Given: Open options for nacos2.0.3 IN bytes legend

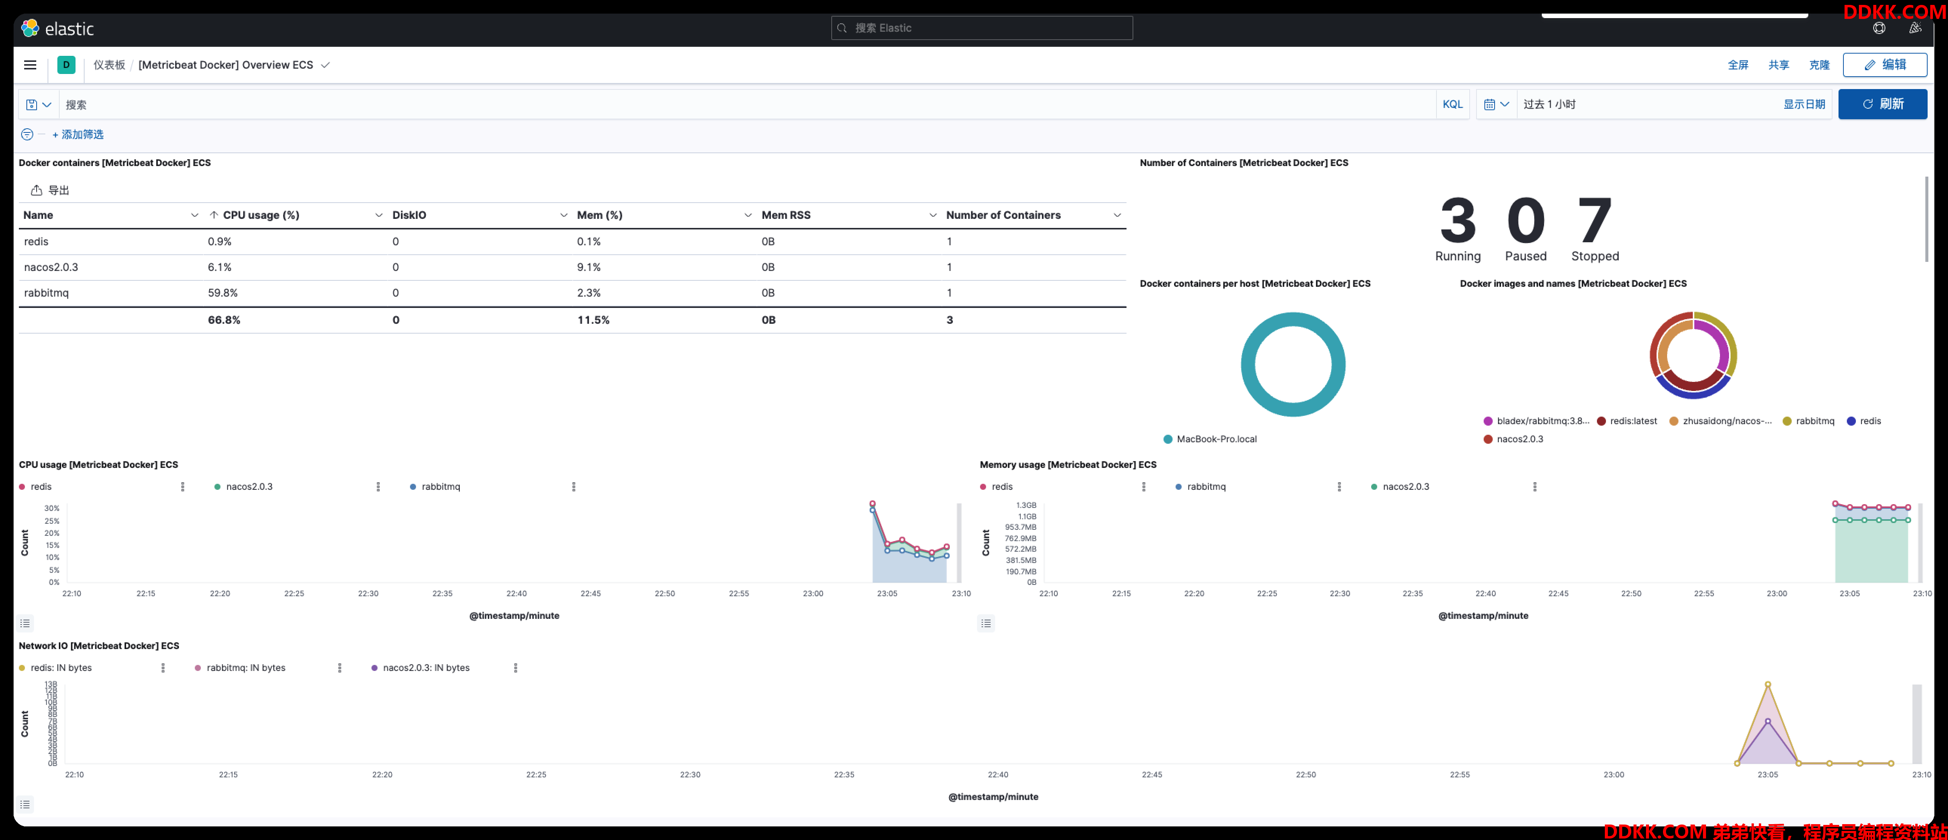Looking at the screenshot, I should pyautogui.click(x=516, y=668).
